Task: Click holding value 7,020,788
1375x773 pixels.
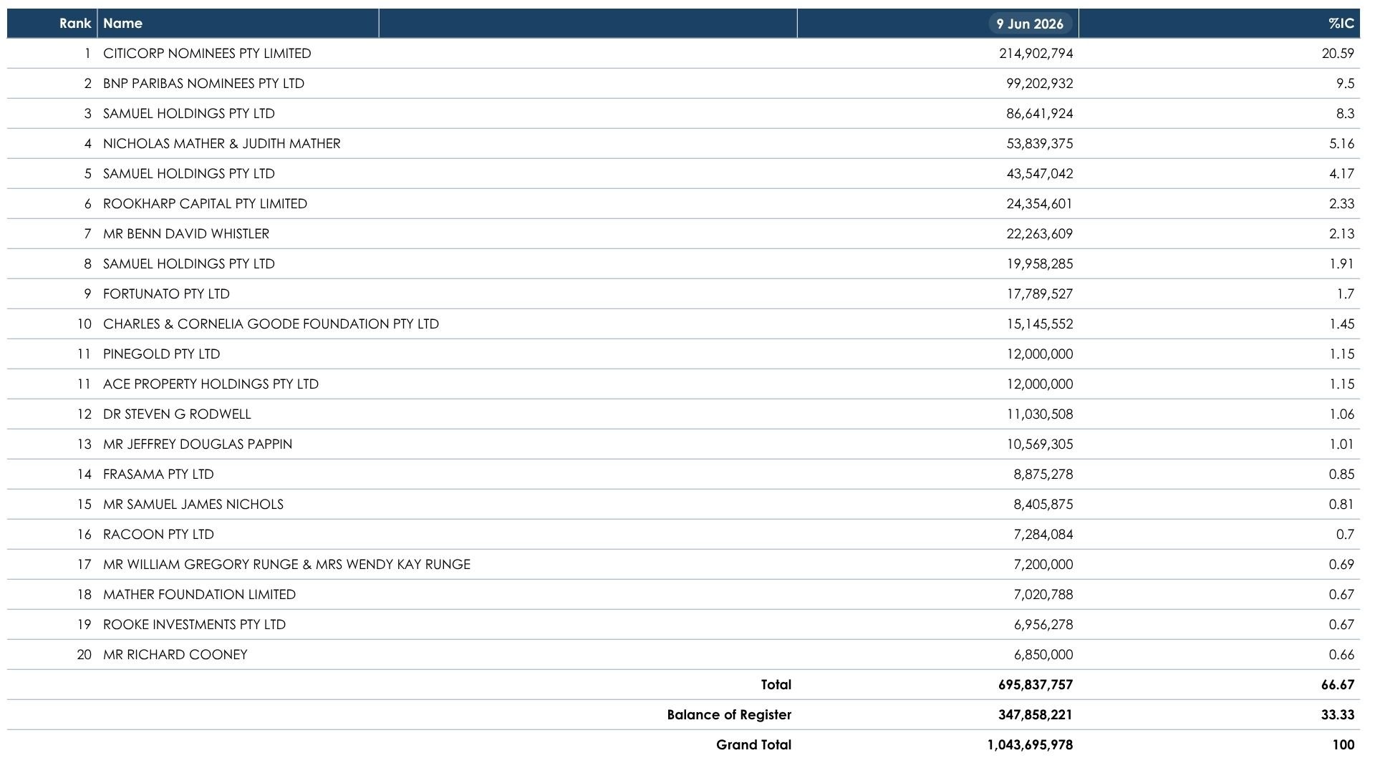Action: [x=1043, y=594]
